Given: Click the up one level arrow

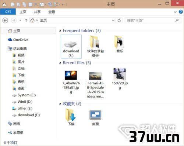Looking at the screenshot, I should [26, 21].
